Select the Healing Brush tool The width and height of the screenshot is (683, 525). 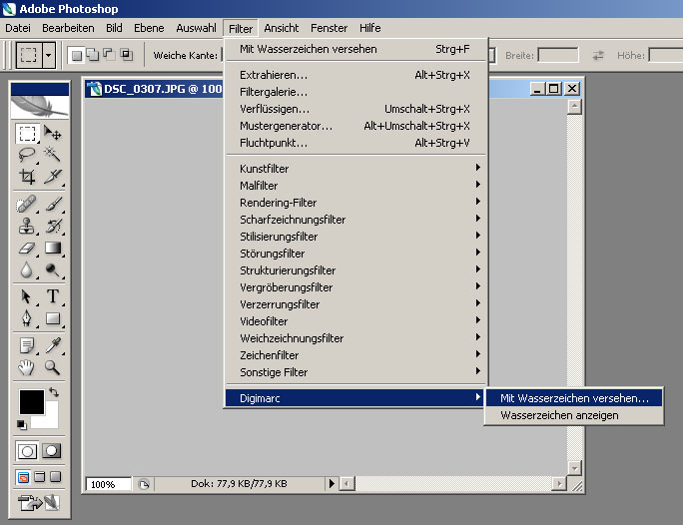point(27,205)
